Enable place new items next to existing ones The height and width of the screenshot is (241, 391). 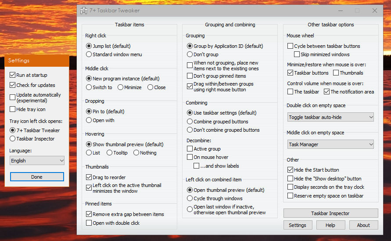(x=222, y=65)
